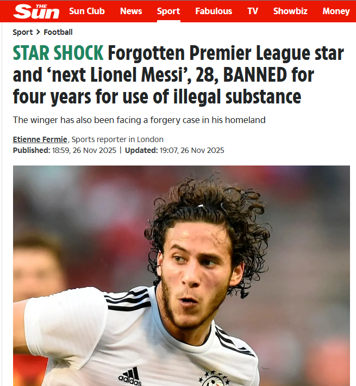Click the Adidas logo on the shirt

(130, 376)
